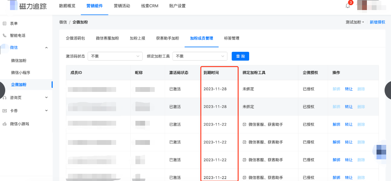
Task: Switch to 线索CRM top menu
Action: (x=149, y=6)
